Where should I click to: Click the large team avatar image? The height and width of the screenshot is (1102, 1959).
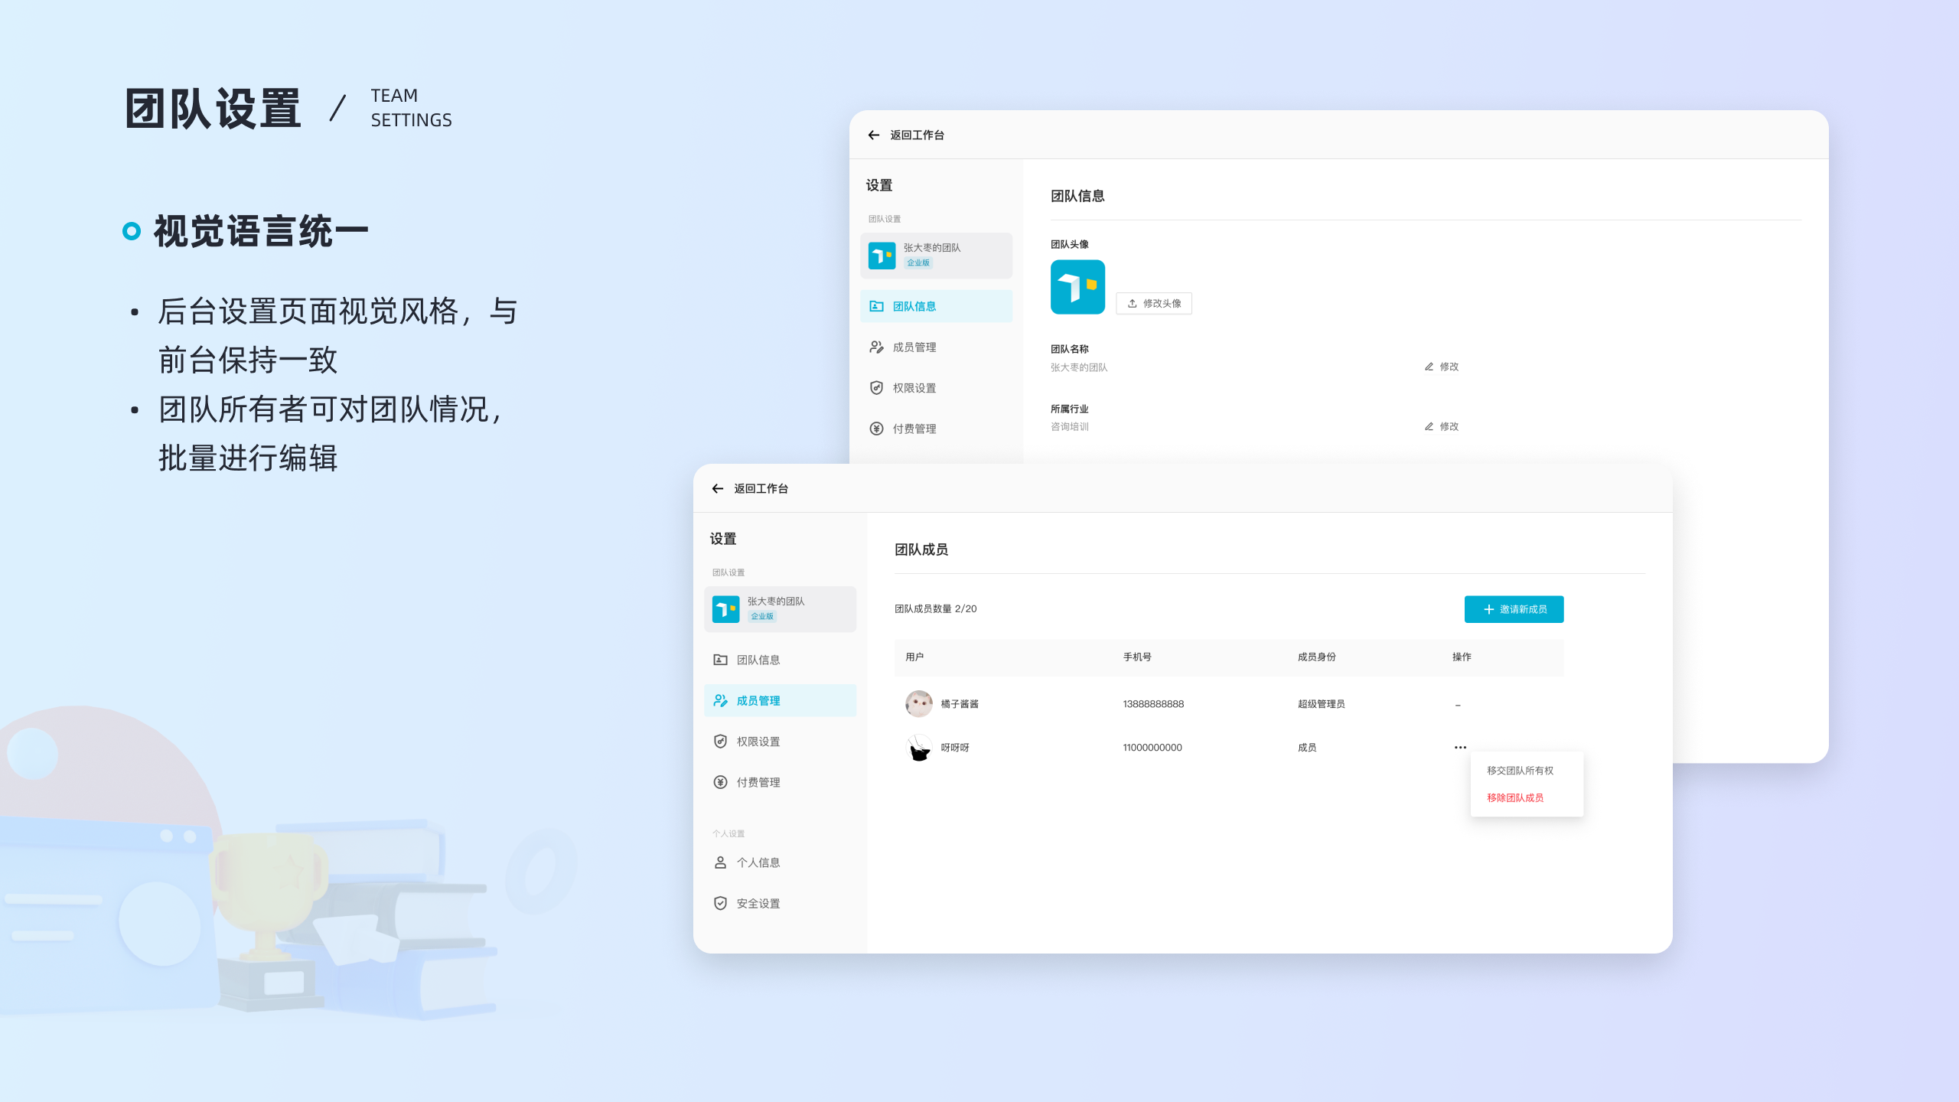pos(1077,287)
